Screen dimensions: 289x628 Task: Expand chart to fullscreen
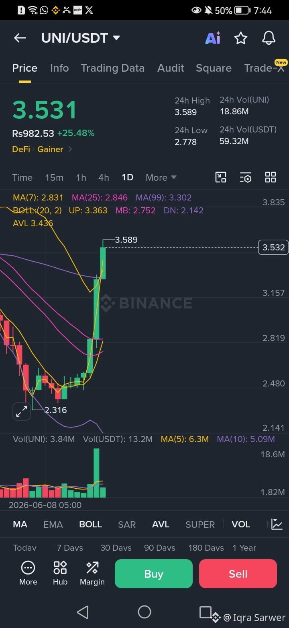tap(21, 411)
